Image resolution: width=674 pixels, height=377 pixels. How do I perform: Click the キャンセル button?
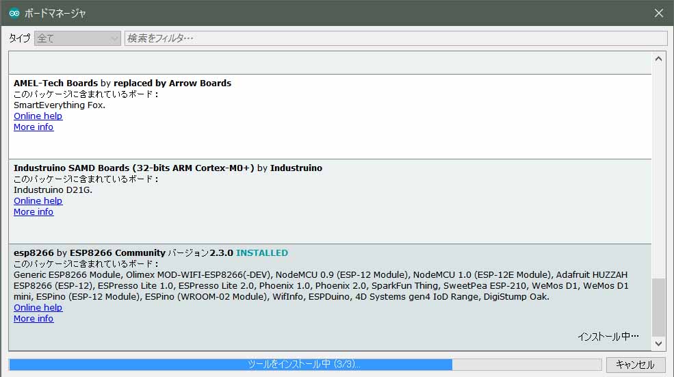635,365
